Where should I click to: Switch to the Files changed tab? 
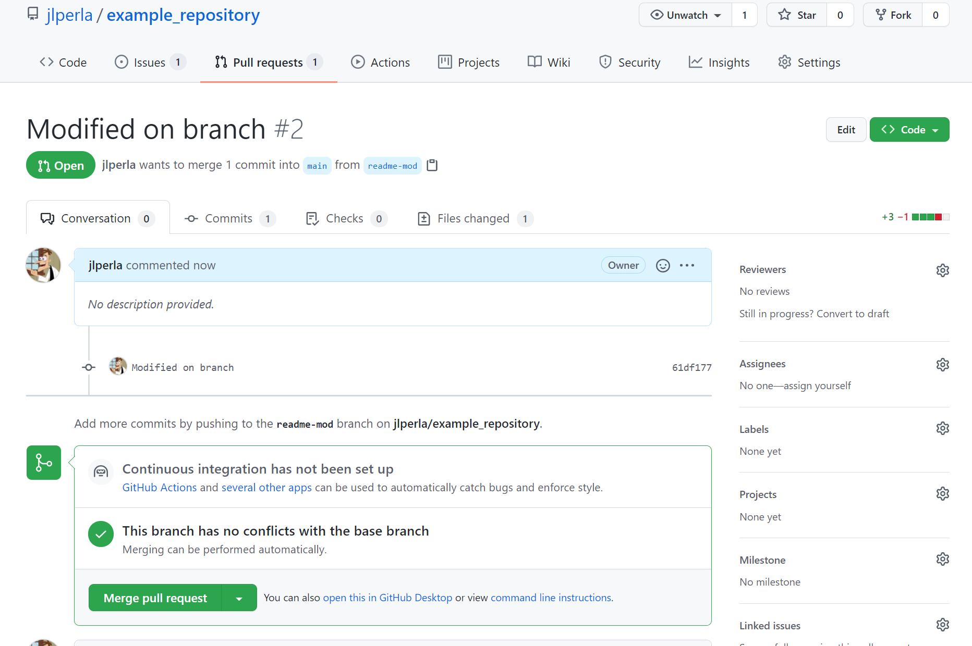coord(473,219)
